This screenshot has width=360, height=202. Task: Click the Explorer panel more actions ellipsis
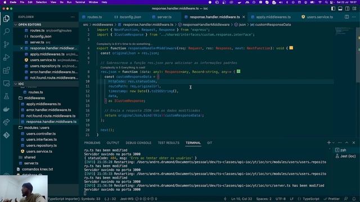[x=73, y=17]
